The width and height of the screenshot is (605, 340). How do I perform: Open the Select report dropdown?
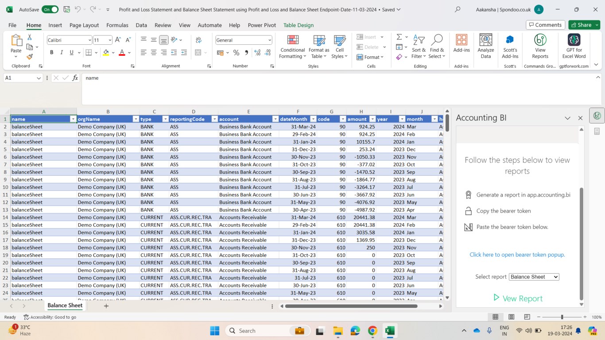534,277
